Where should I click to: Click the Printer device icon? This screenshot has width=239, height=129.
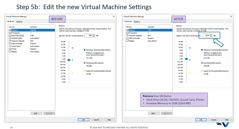pyautogui.click(x=10, y=49)
